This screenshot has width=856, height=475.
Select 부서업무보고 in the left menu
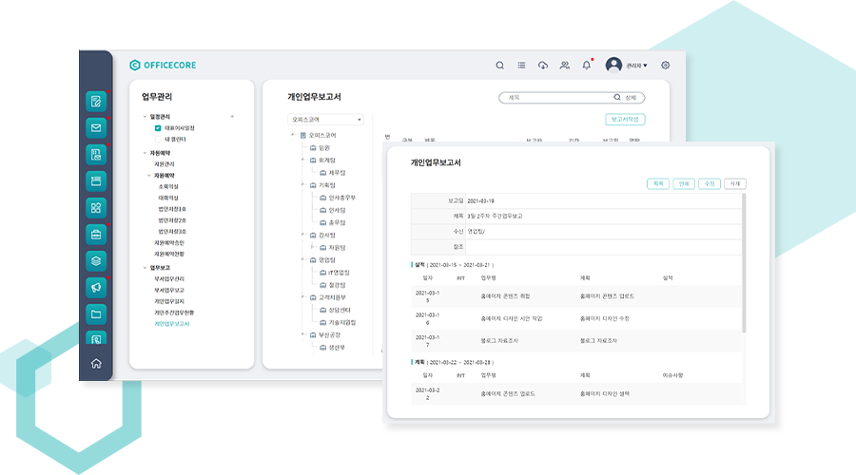pos(169,290)
